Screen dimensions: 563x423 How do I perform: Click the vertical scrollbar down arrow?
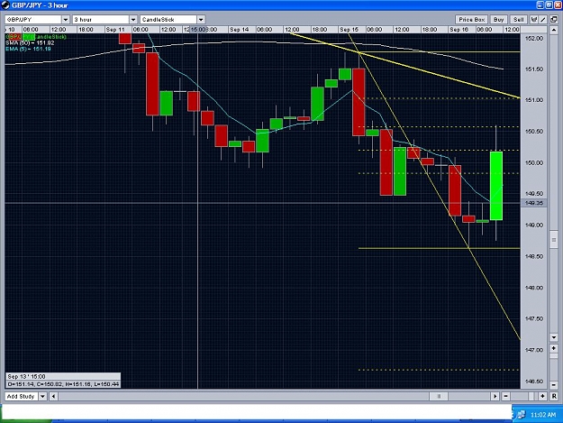pyautogui.click(x=553, y=337)
